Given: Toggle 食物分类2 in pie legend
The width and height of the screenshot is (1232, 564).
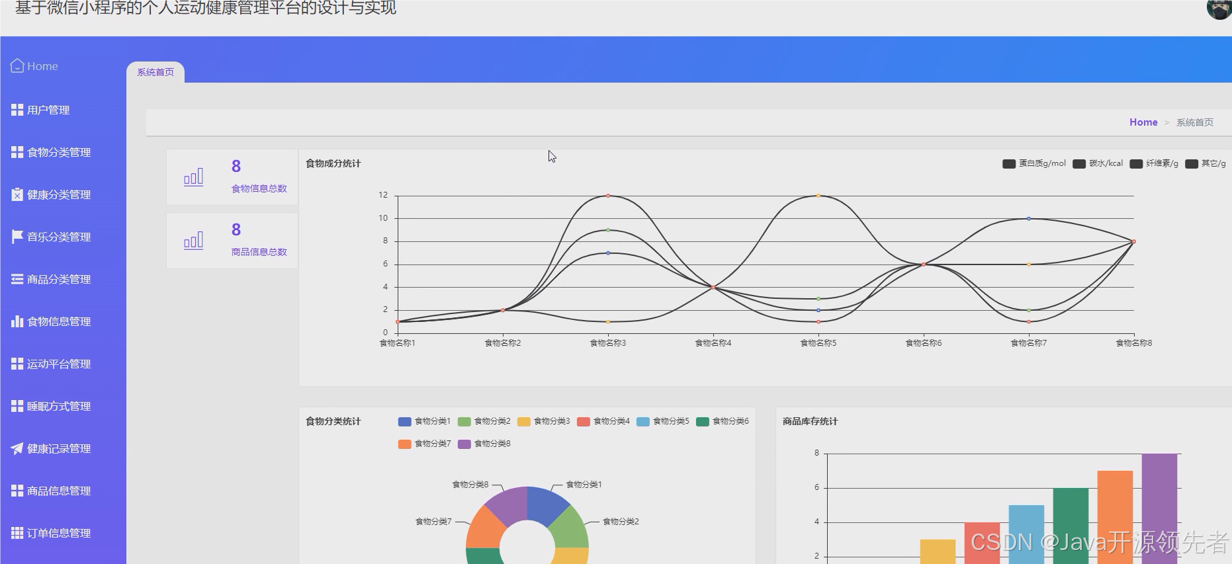Looking at the screenshot, I should 484,421.
